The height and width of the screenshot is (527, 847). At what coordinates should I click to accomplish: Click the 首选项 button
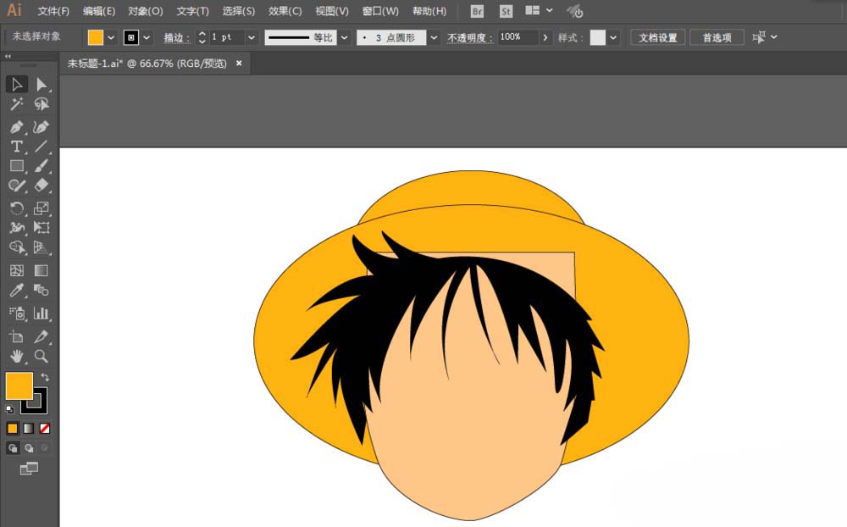click(x=717, y=37)
